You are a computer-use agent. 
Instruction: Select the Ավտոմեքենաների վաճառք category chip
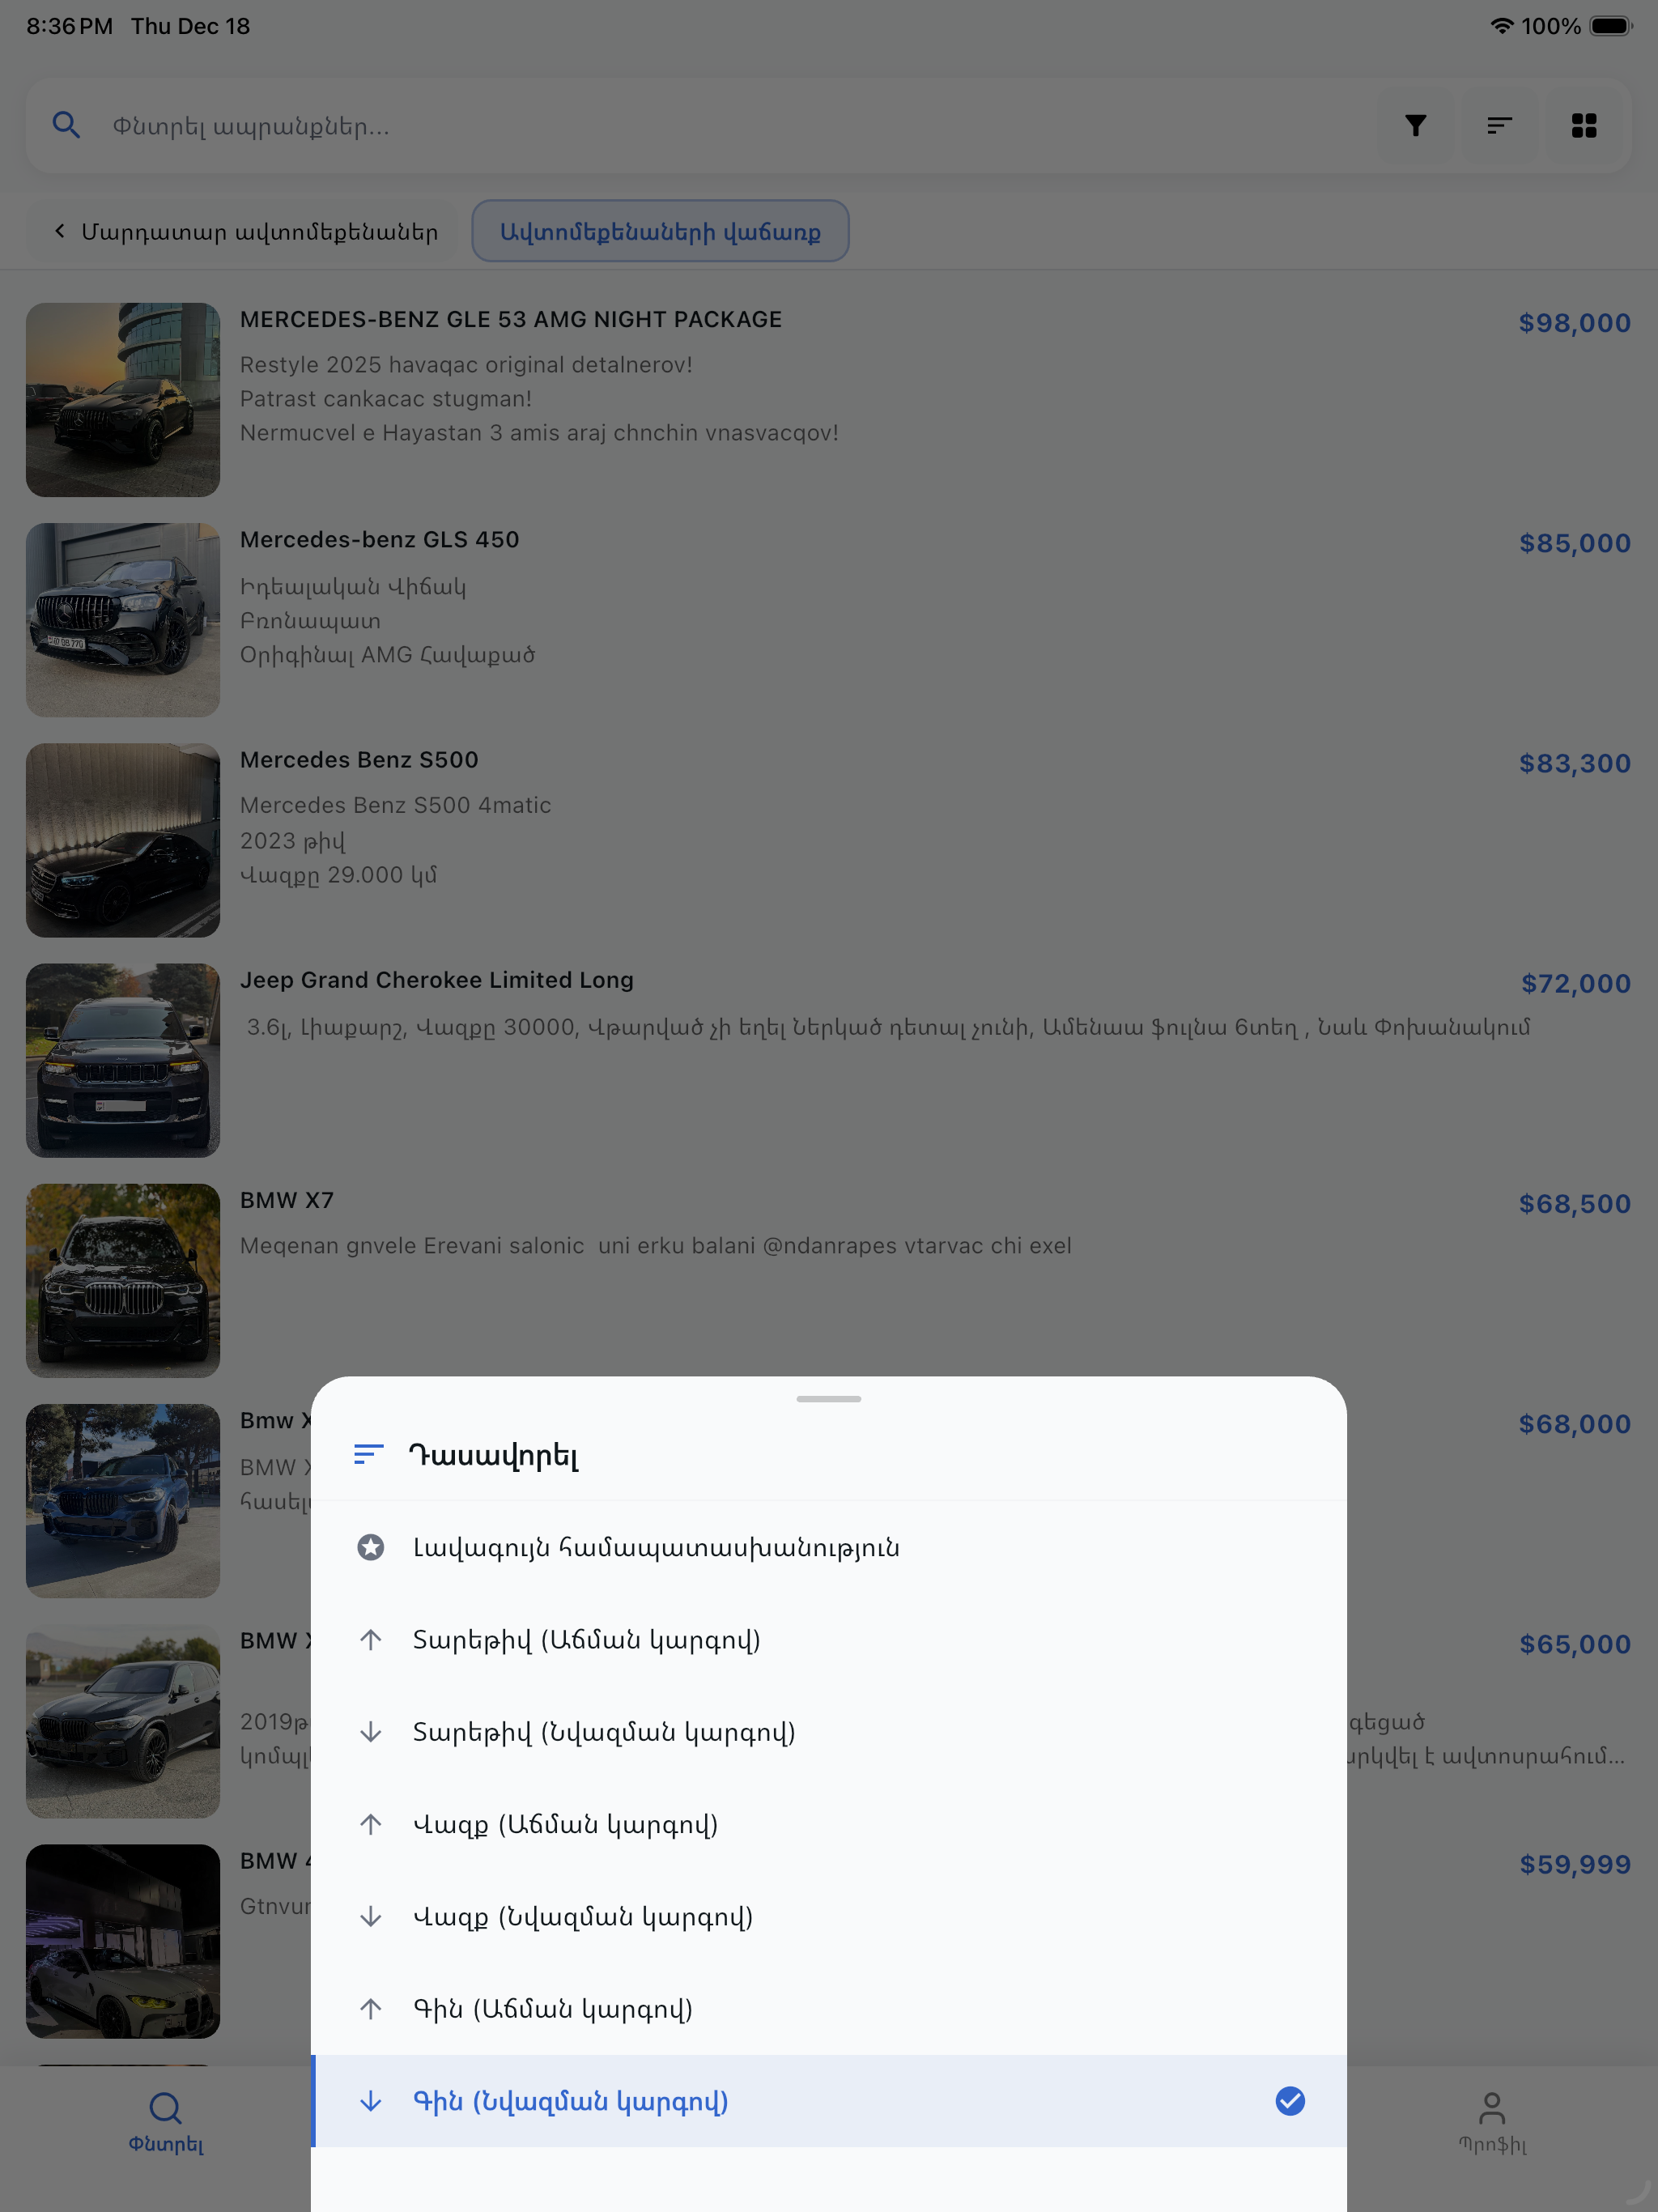tap(660, 231)
